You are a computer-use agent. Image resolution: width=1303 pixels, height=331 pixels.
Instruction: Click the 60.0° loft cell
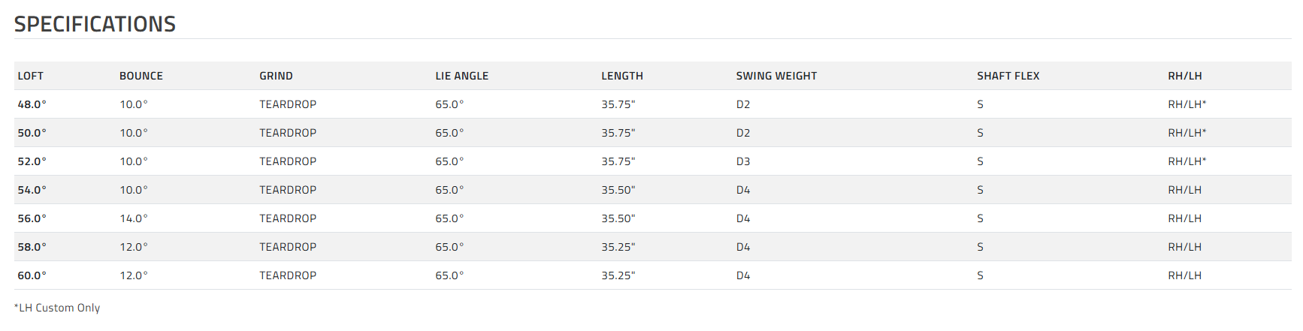click(32, 275)
